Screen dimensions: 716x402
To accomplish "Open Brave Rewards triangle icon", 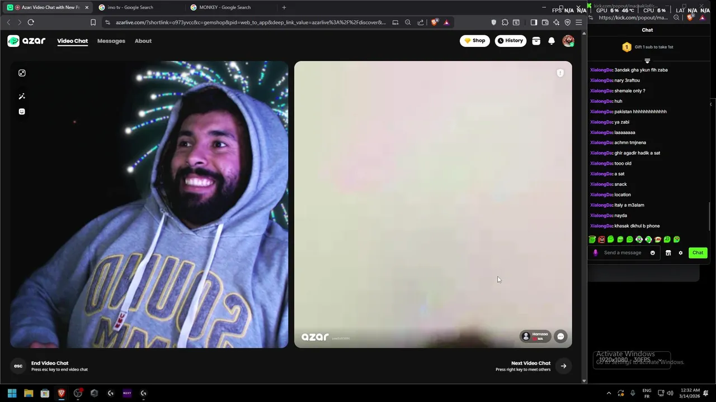I will click(x=446, y=22).
